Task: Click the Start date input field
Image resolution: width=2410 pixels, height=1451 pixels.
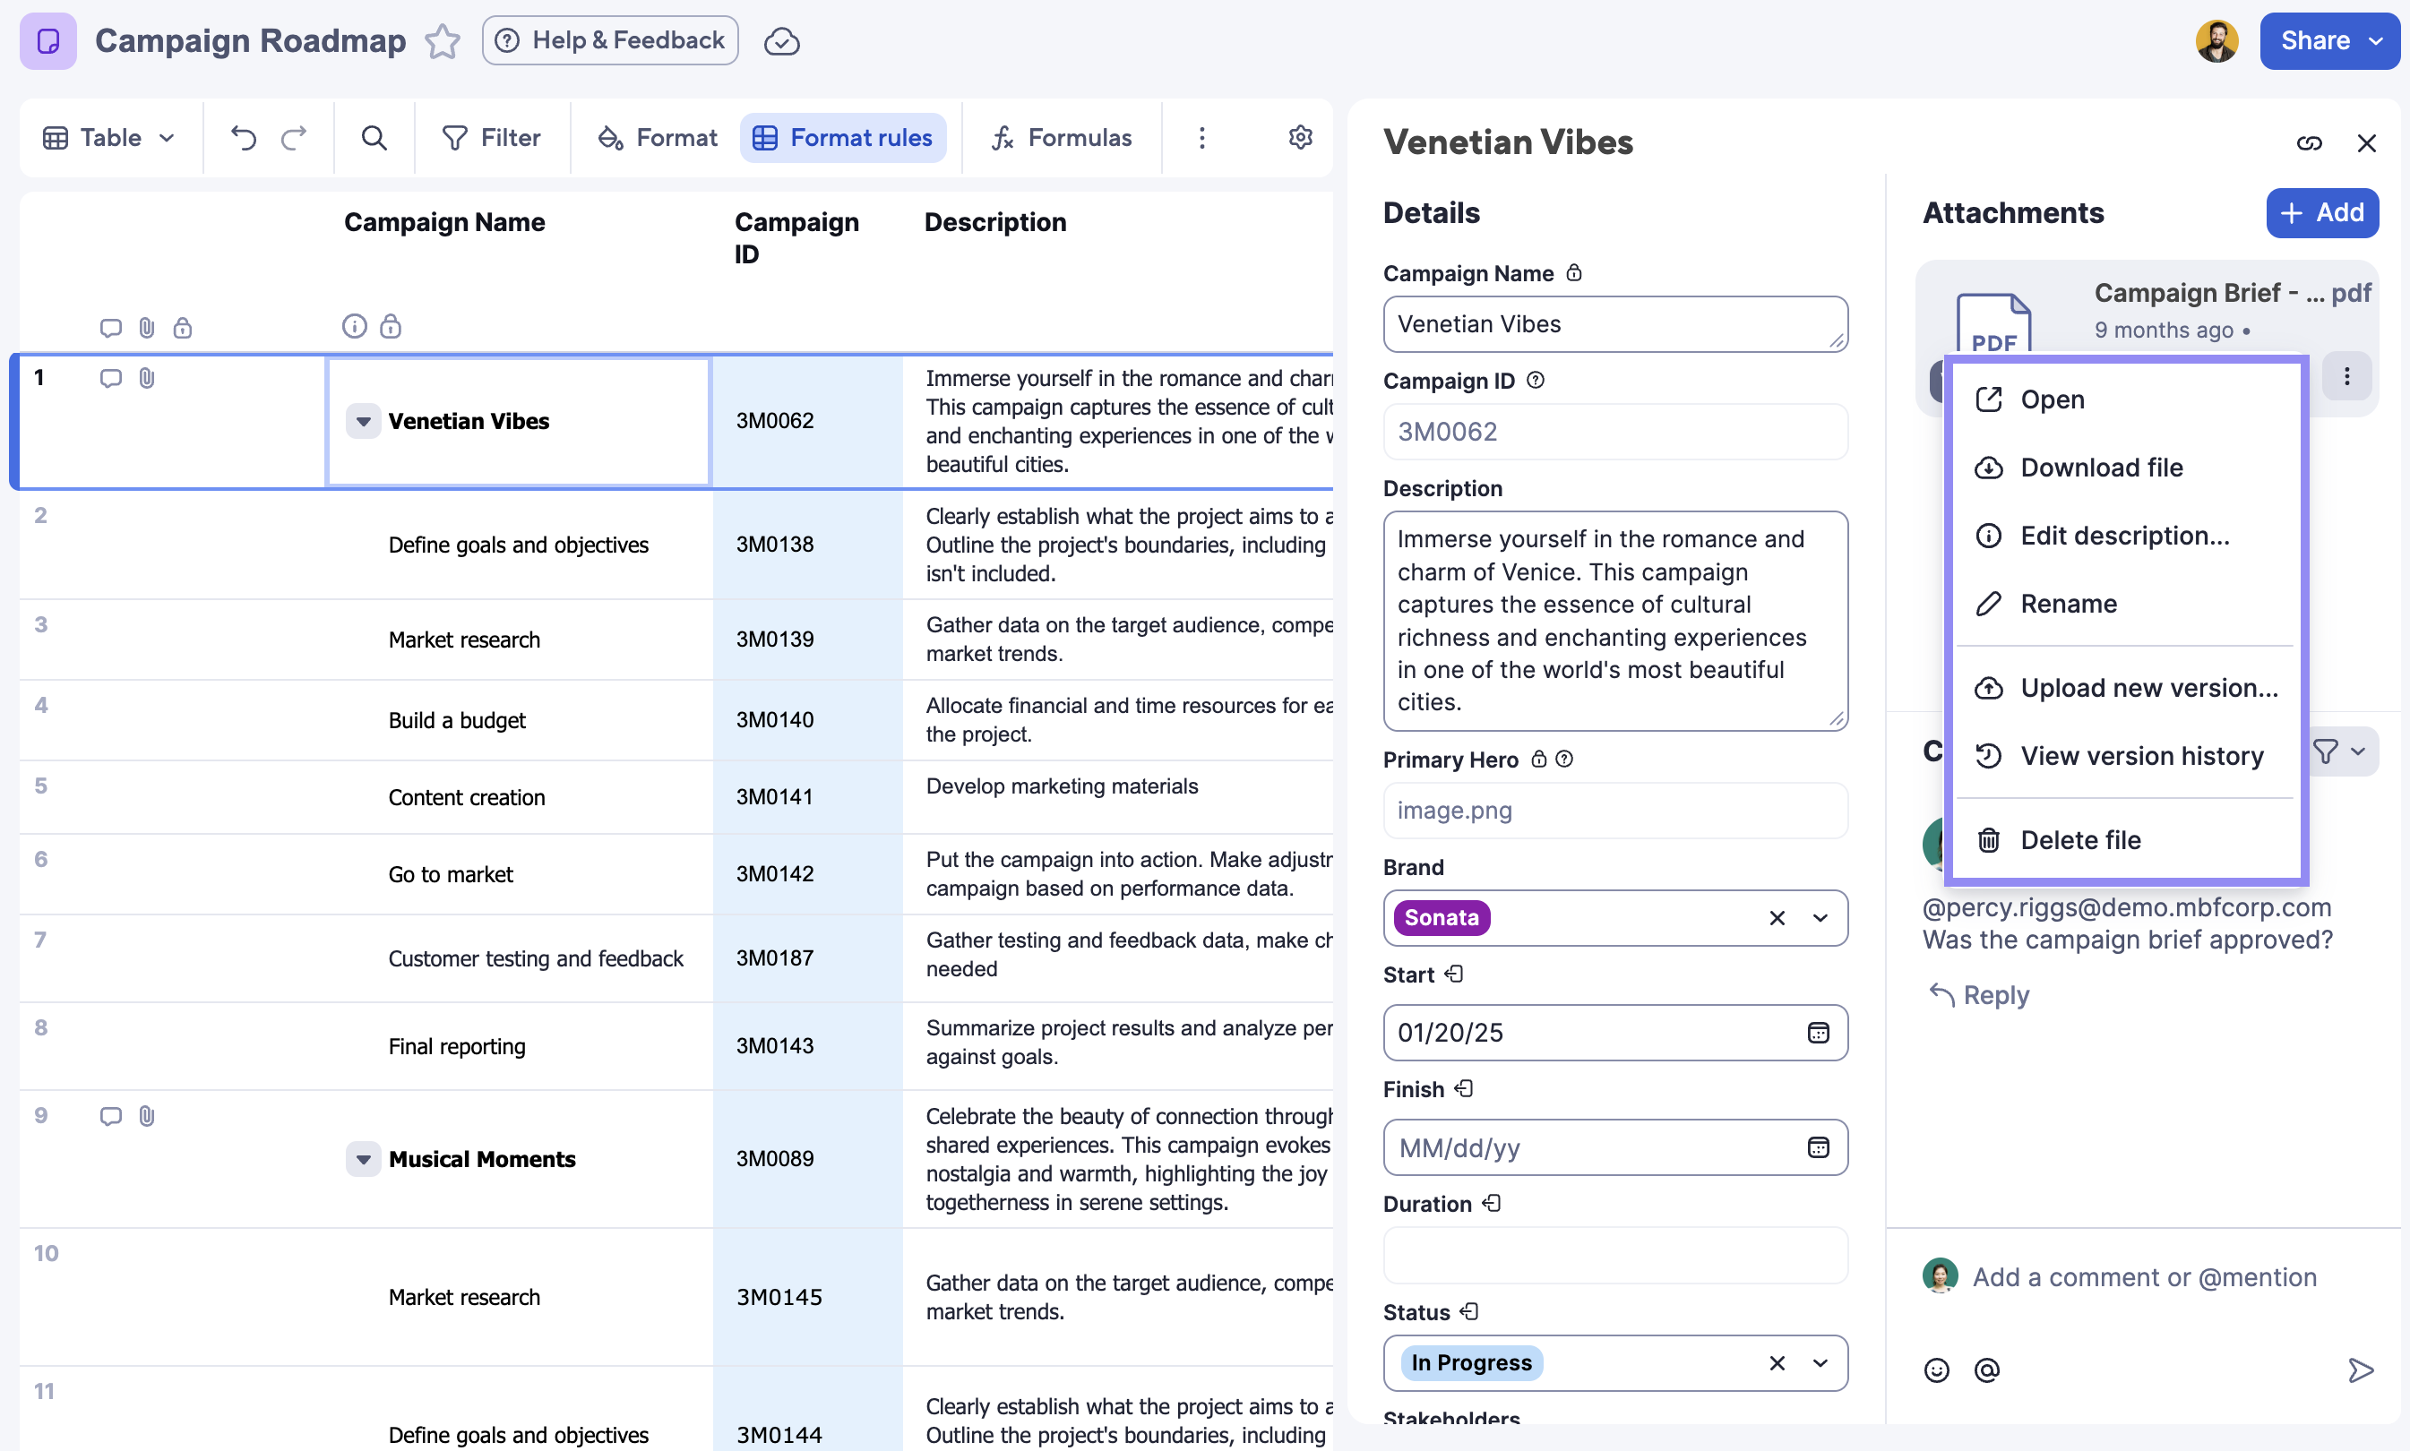Action: (x=1614, y=1033)
